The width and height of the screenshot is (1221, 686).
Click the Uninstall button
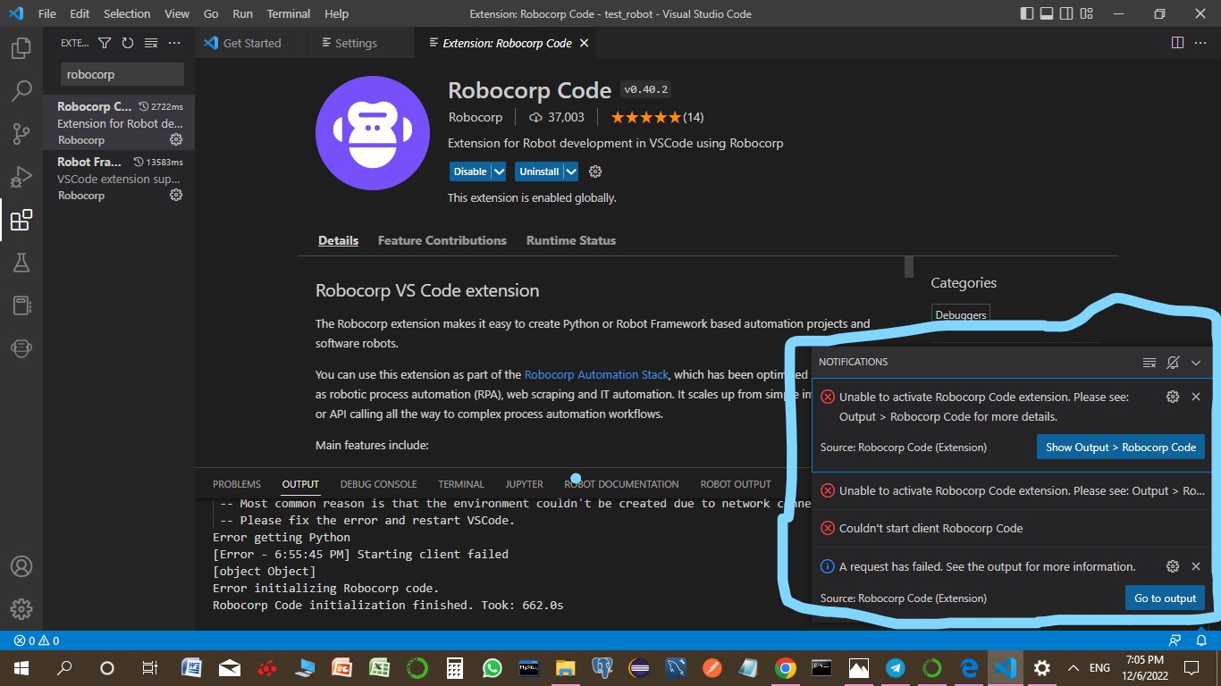click(539, 171)
